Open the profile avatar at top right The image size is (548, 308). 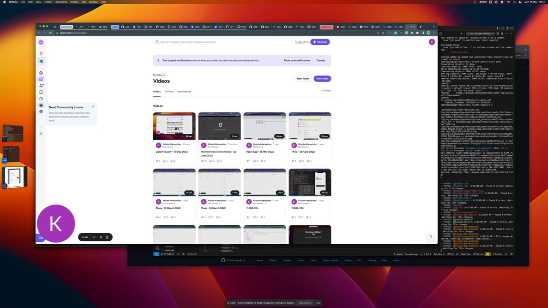tap(432, 42)
